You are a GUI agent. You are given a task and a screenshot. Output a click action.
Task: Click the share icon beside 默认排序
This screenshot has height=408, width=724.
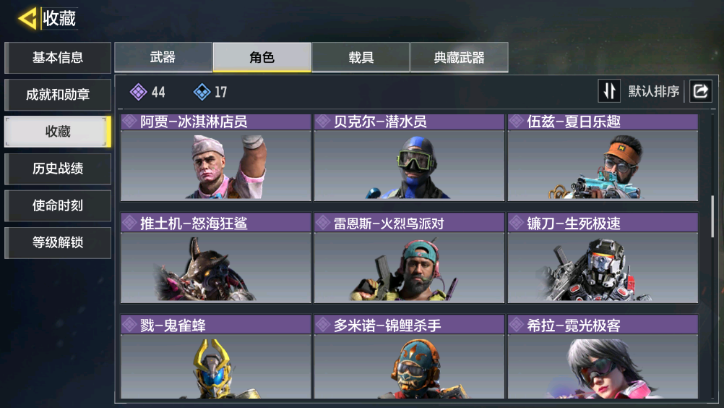700,90
